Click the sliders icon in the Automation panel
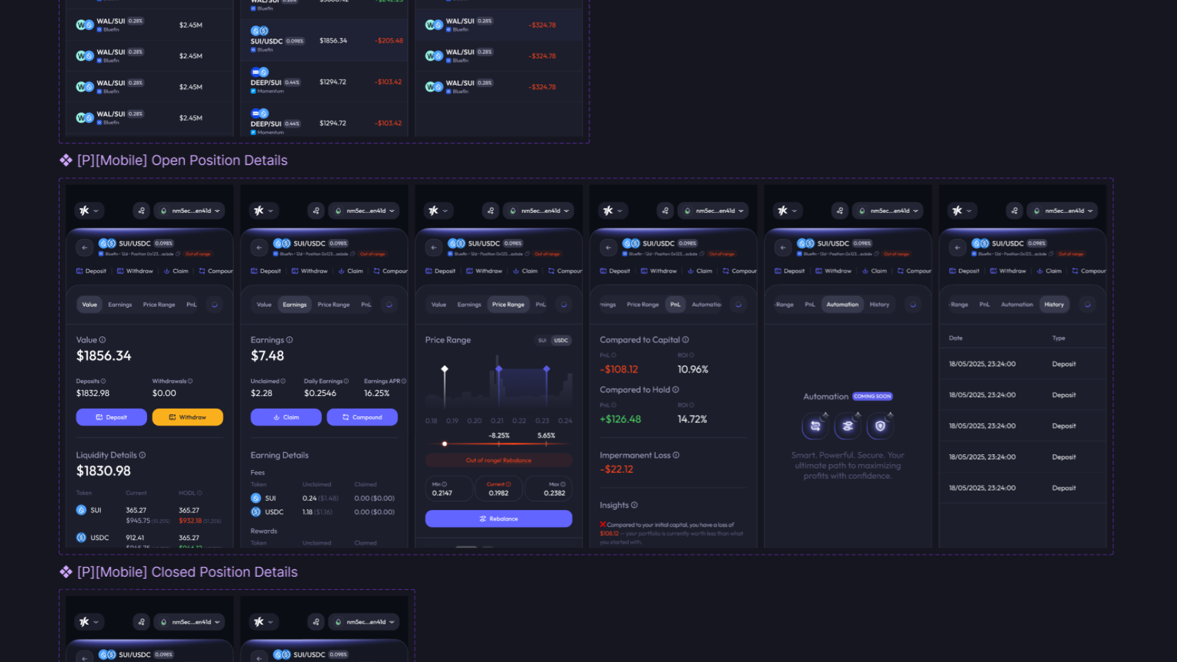This screenshot has width=1177, height=662. pos(847,425)
